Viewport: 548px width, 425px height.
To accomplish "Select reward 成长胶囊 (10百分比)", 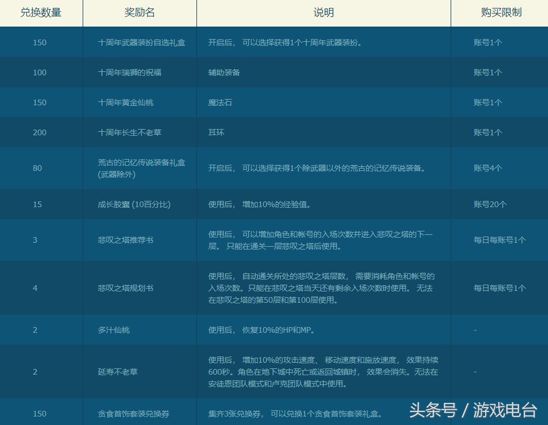I will point(134,204).
